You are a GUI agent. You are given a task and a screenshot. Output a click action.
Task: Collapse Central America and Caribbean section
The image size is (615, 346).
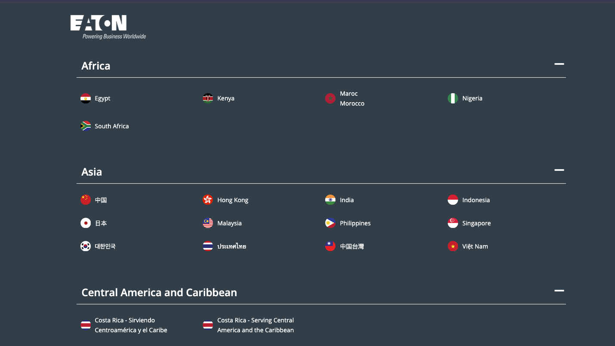pyautogui.click(x=559, y=291)
